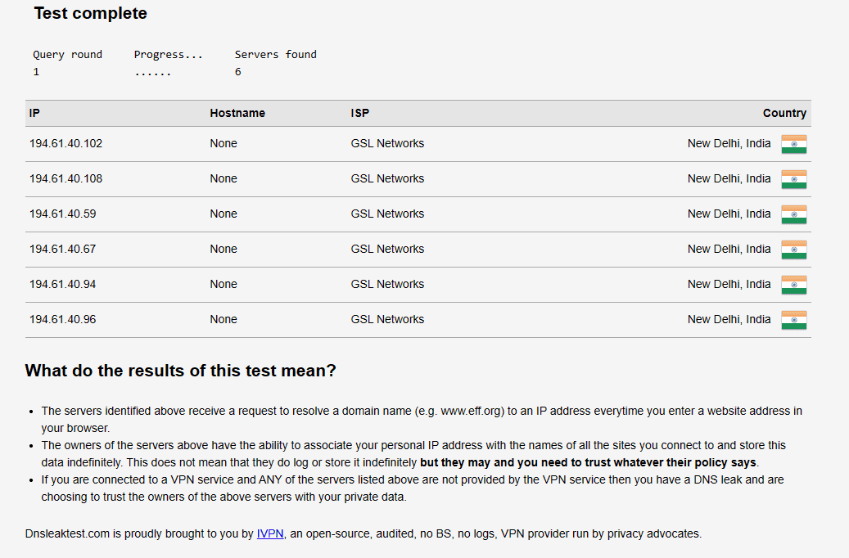The image size is (849, 558).
Task: Click the India flag for 194.61.40.59
Action: coord(793,214)
